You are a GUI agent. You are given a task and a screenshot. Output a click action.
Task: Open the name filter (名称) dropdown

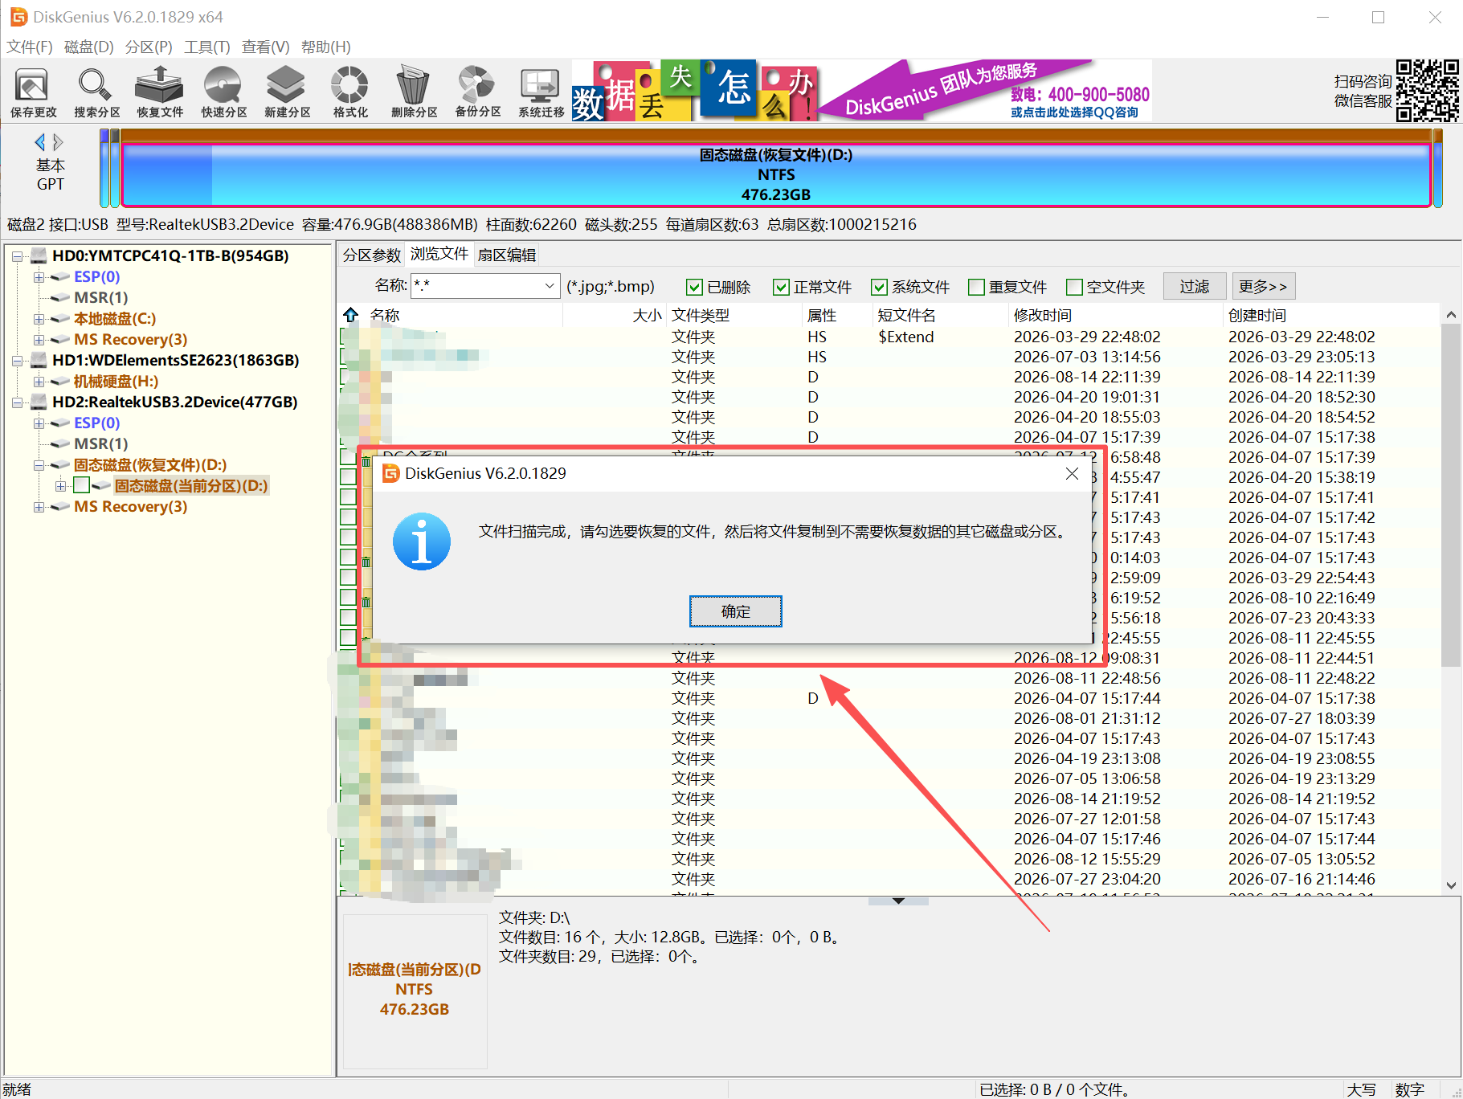[x=550, y=286]
